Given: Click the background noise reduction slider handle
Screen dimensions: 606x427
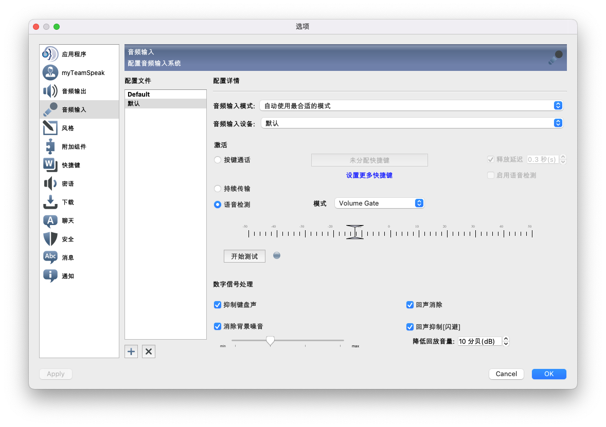Looking at the screenshot, I should 270,340.
